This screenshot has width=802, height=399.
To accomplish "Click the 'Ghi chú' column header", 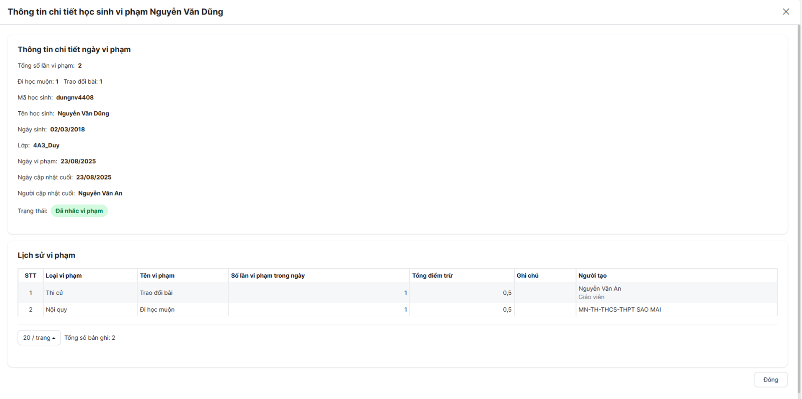I will click(527, 276).
